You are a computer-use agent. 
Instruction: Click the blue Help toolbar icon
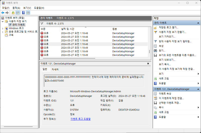[23, 13]
